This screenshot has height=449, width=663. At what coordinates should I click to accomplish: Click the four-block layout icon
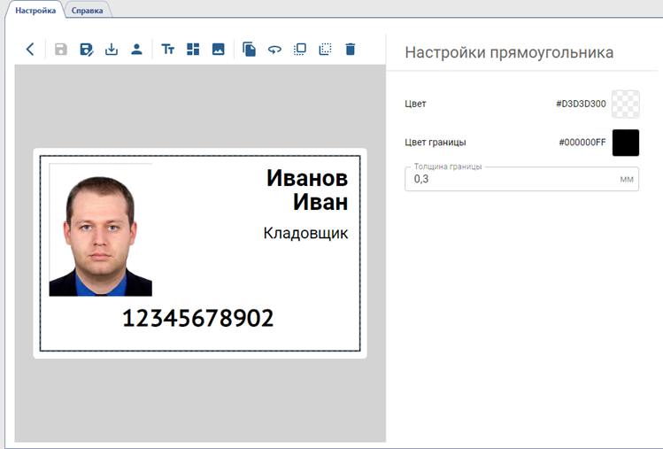[193, 50]
